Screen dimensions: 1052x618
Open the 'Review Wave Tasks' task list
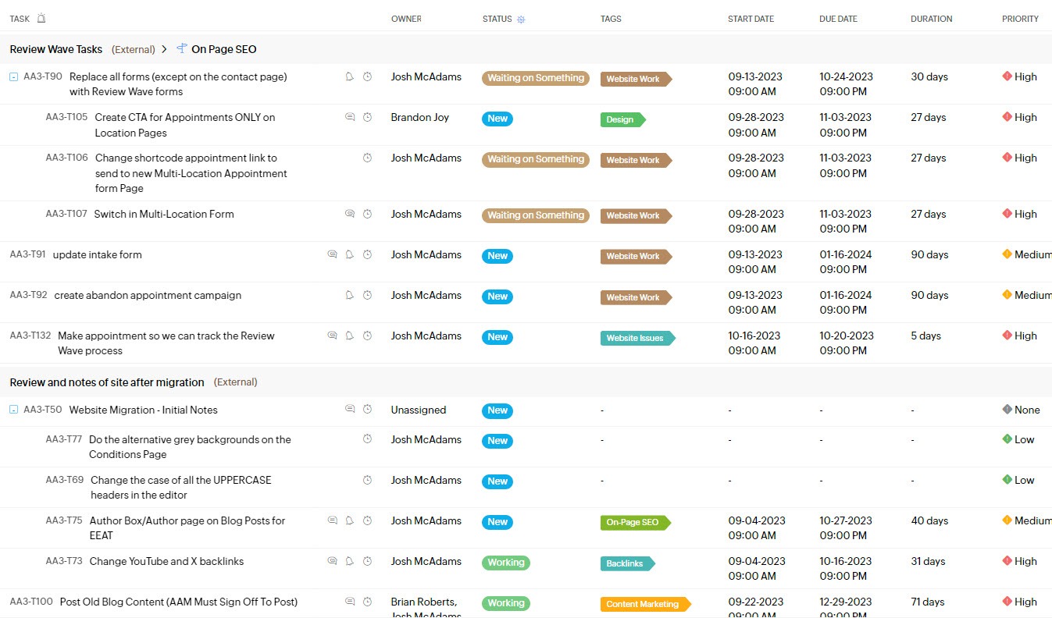coord(56,49)
